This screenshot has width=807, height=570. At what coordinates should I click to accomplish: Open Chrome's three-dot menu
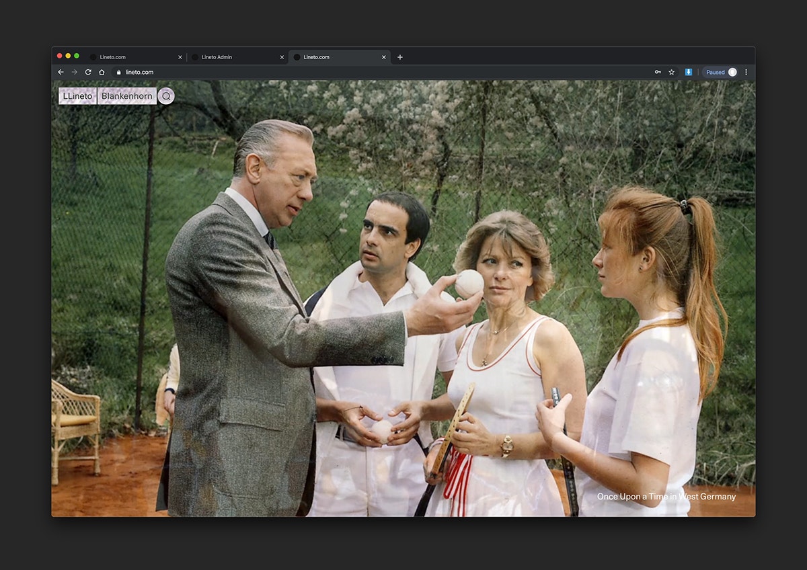pyautogui.click(x=746, y=72)
